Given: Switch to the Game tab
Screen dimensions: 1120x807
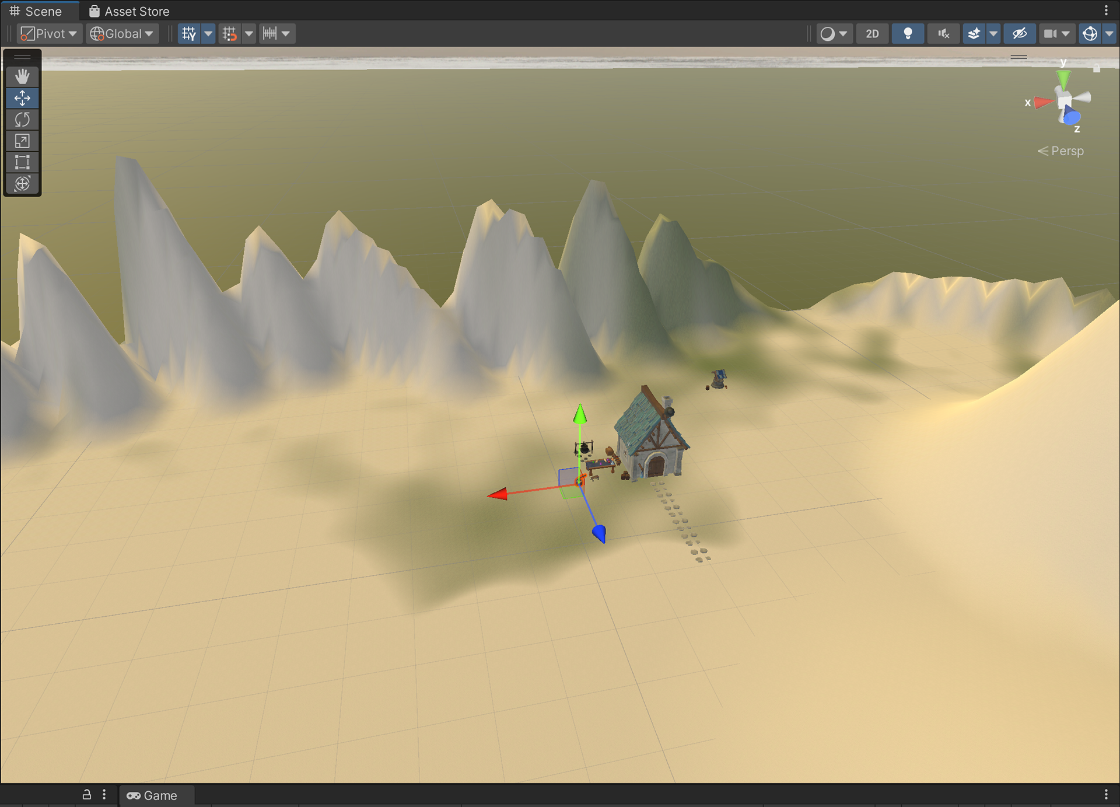Looking at the screenshot, I should pyautogui.click(x=152, y=795).
